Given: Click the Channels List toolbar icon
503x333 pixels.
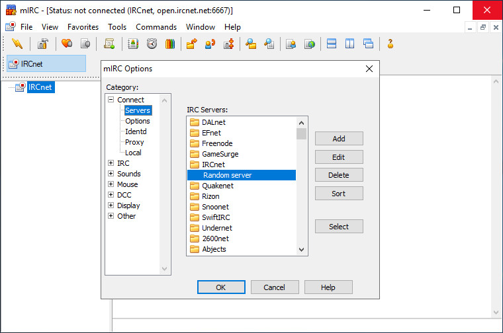Looking at the screenshot, I should coord(85,44).
